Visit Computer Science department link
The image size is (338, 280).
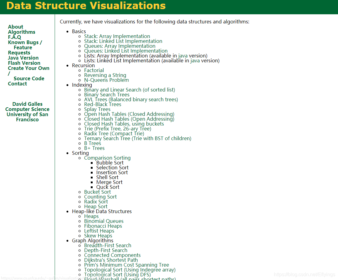[x=27, y=109]
